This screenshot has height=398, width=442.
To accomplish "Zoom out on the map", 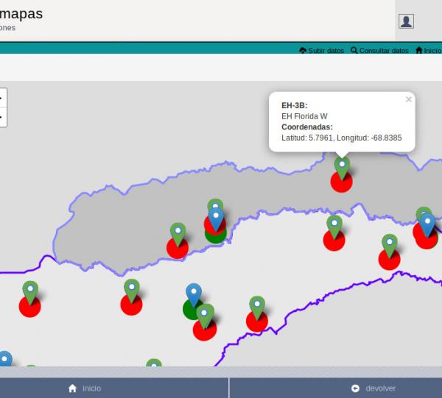I will click(2, 117).
